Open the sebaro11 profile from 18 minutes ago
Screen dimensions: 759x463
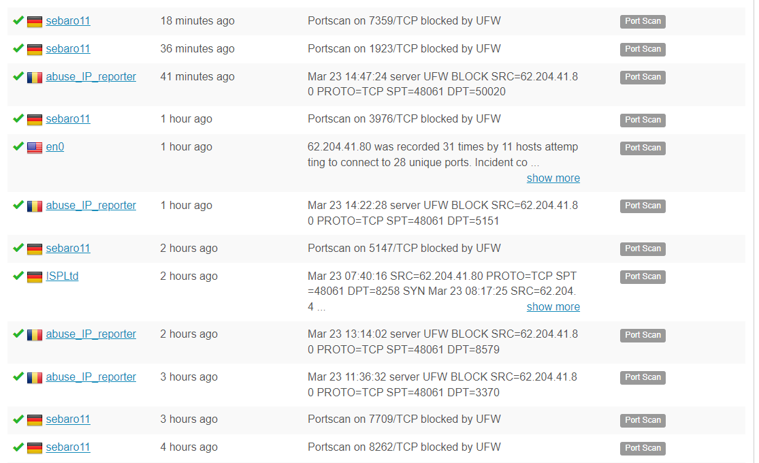(68, 21)
